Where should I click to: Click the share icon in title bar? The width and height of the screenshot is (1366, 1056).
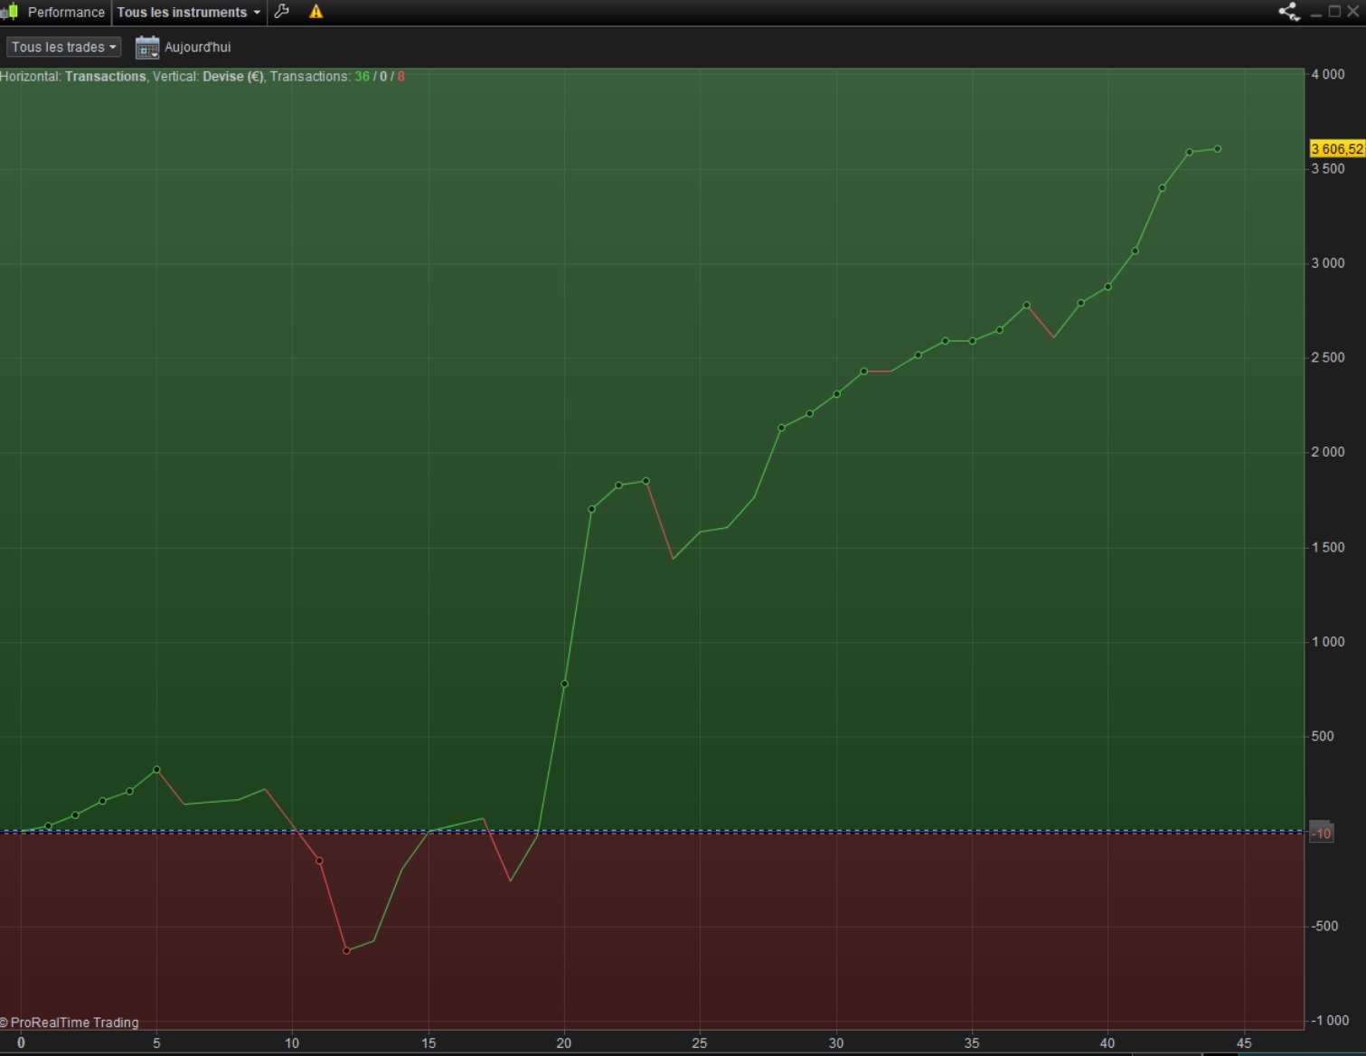click(1289, 12)
